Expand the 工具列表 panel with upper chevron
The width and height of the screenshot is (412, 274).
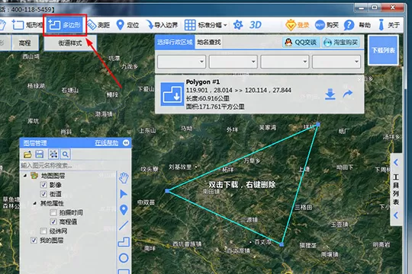coord(396,163)
